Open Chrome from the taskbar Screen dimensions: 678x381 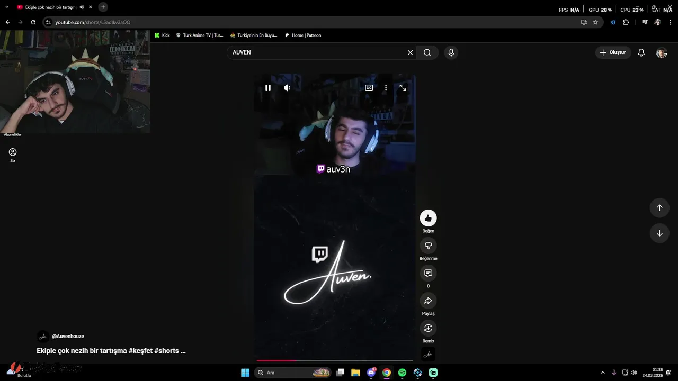click(387, 373)
